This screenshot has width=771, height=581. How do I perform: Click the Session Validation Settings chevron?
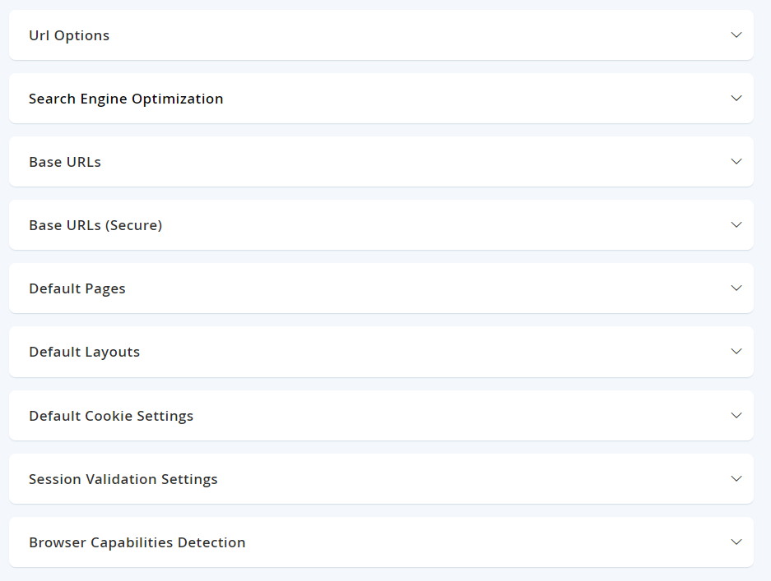pos(736,479)
